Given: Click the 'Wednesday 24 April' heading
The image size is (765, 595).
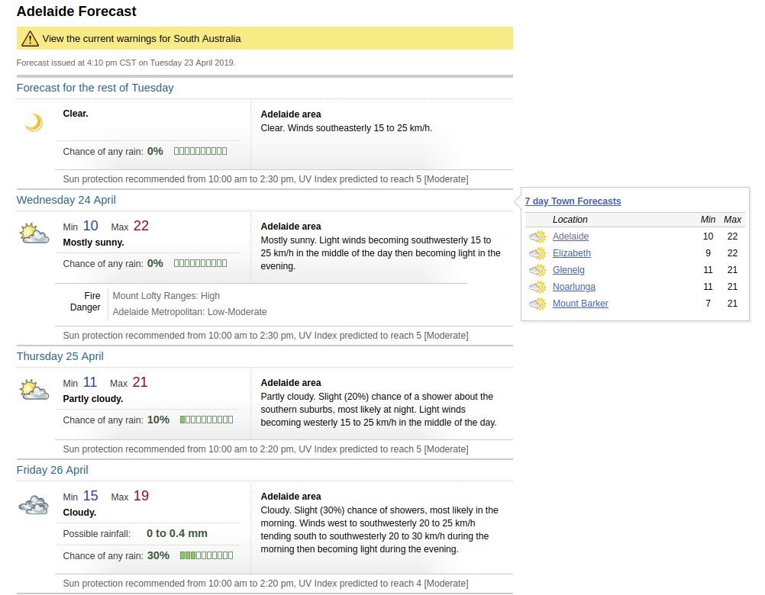Looking at the screenshot, I should click(66, 200).
